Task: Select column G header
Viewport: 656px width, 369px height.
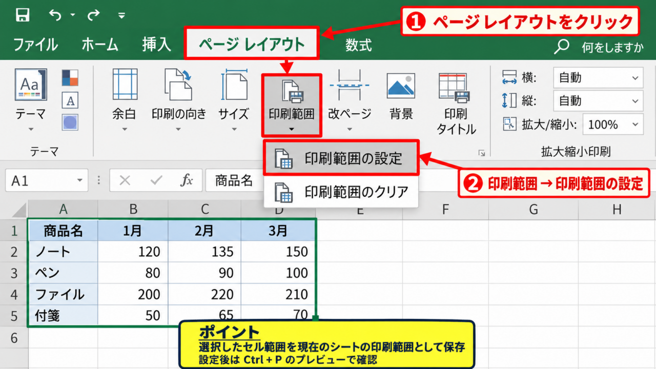Action: click(533, 209)
